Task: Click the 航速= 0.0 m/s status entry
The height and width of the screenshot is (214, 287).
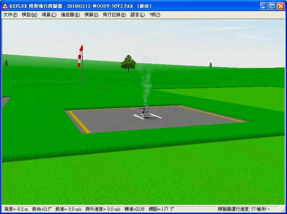Action: click(x=68, y=209)
